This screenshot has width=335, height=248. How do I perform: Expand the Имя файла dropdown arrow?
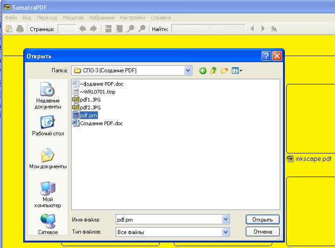coord(225,219)
